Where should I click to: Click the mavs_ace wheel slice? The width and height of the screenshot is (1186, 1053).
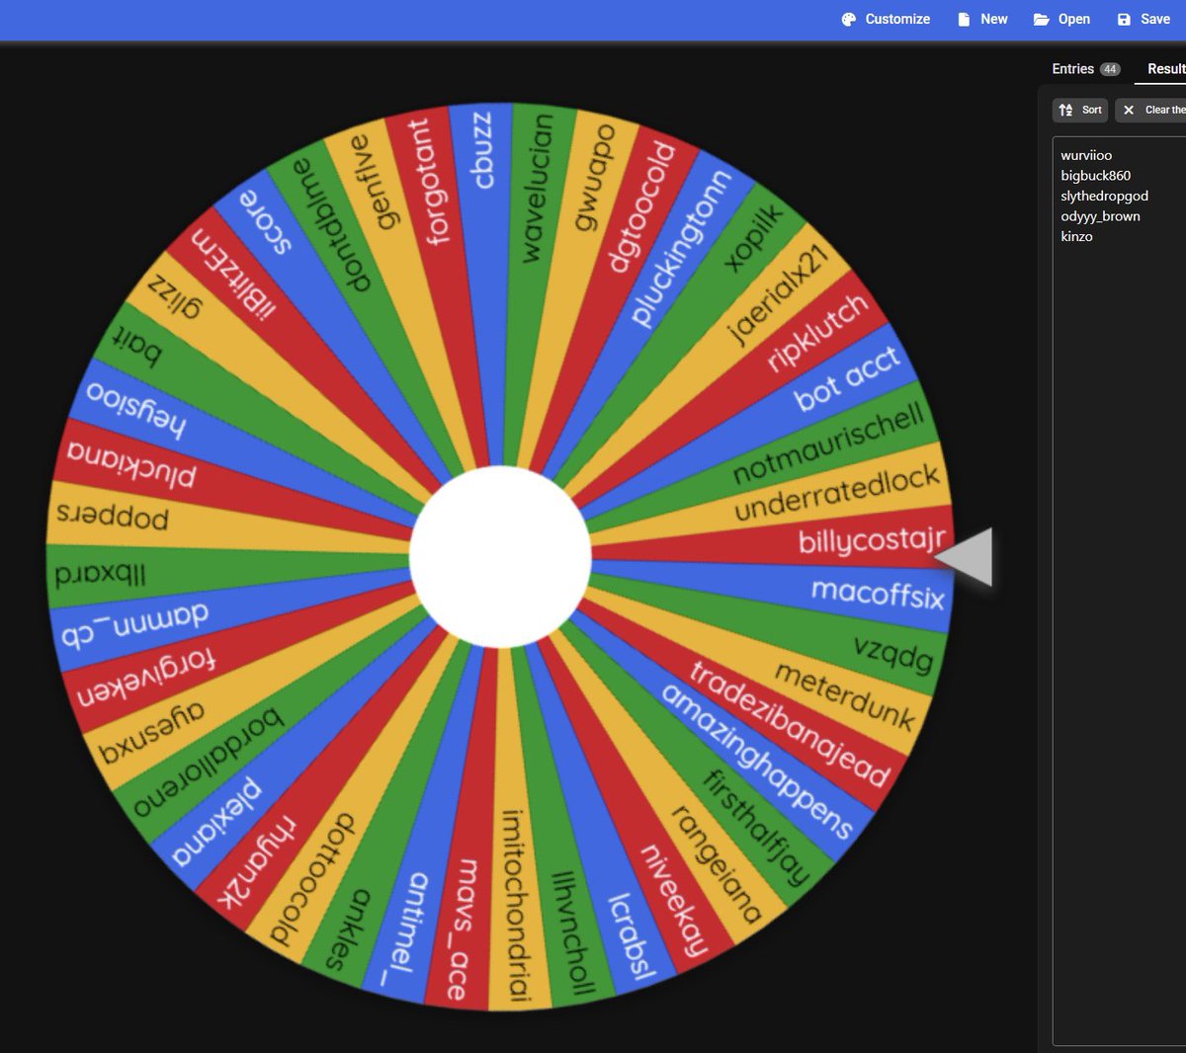461,929
